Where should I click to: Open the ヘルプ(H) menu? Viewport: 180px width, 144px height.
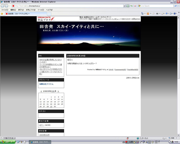[49, 10]
